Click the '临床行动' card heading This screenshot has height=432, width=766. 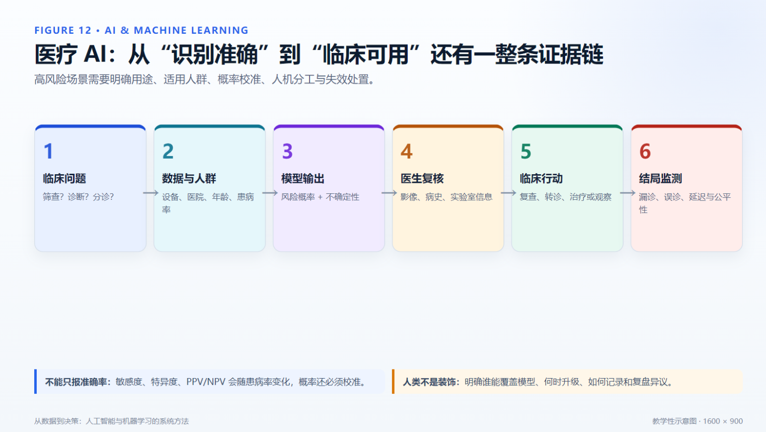542,178
